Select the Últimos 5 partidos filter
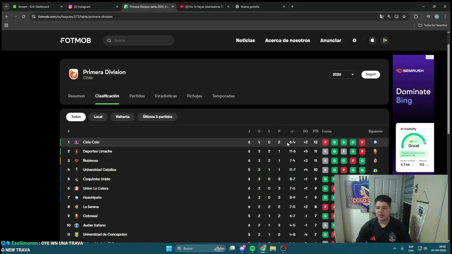The height and width of the screenshot is (254, 452). pos(157,117)
